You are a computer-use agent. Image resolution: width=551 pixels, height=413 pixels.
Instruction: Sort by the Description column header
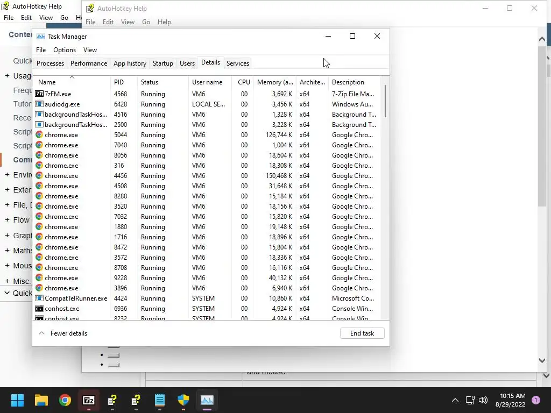354,82
